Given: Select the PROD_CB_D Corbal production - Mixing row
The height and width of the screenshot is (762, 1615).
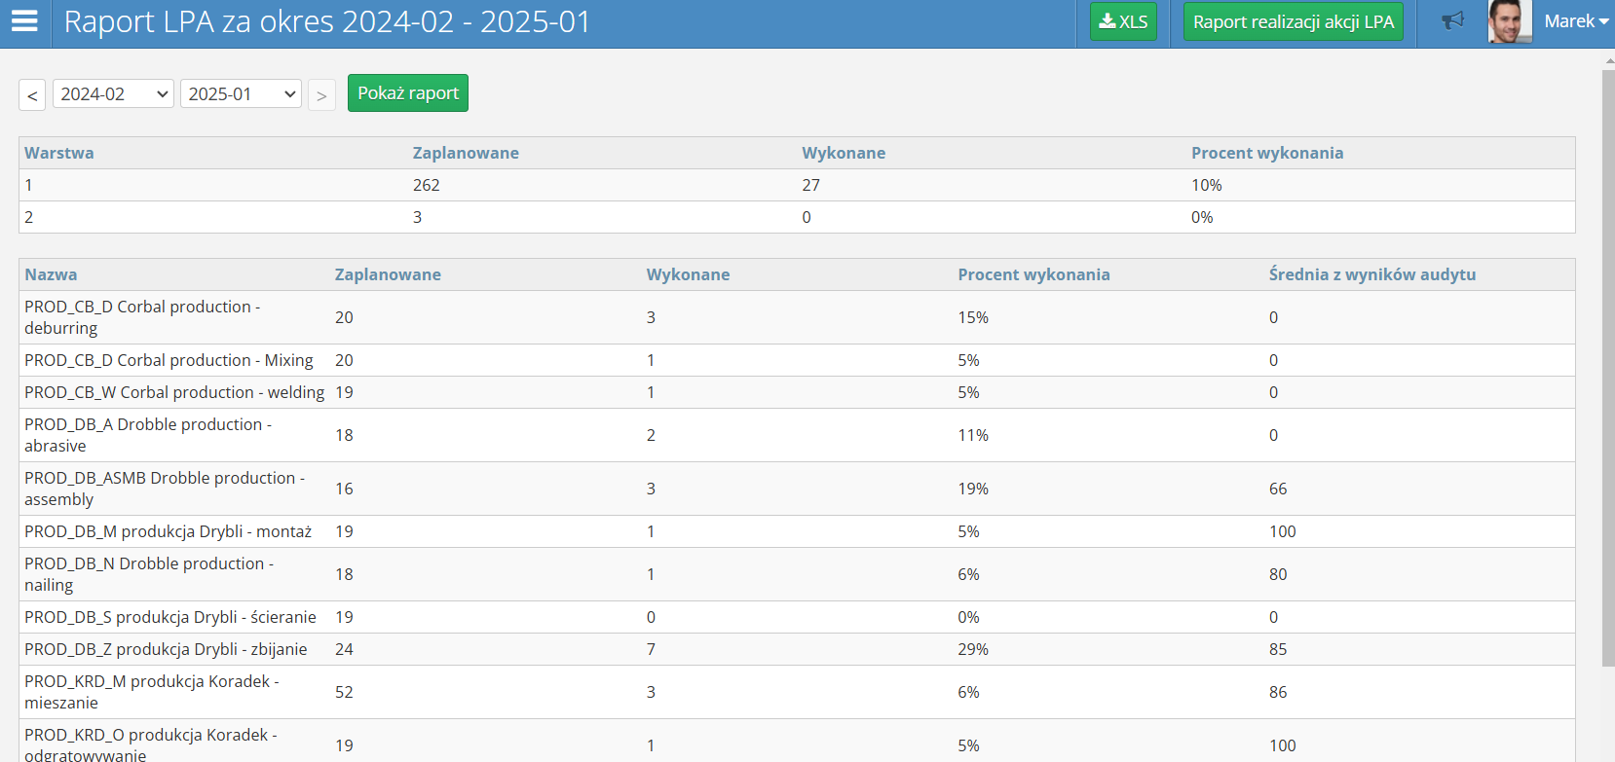Looking at the screenshot, I should [x=169, y=360].
